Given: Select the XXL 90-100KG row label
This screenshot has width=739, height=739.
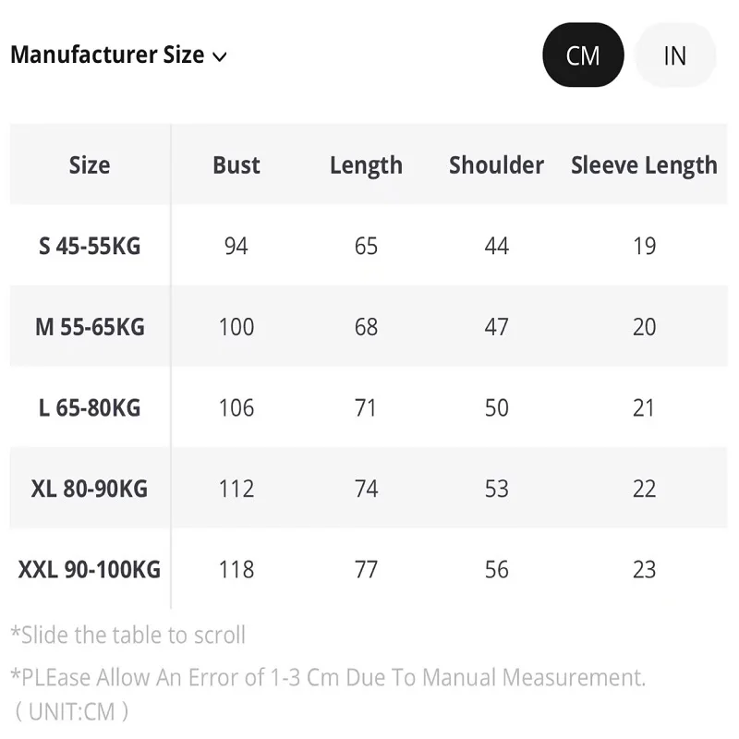Looking at the screenshot, I should (x=90, y=570).
